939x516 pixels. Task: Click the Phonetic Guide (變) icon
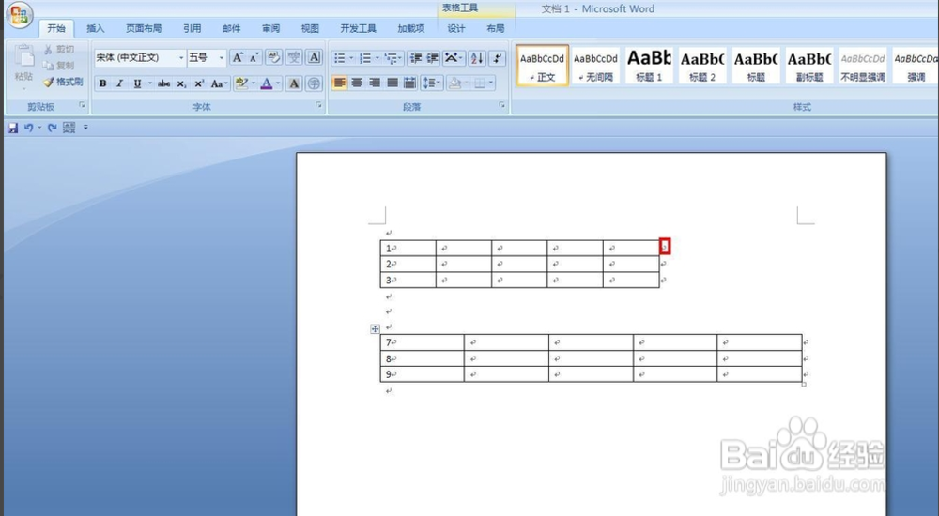tap(293, 57)
